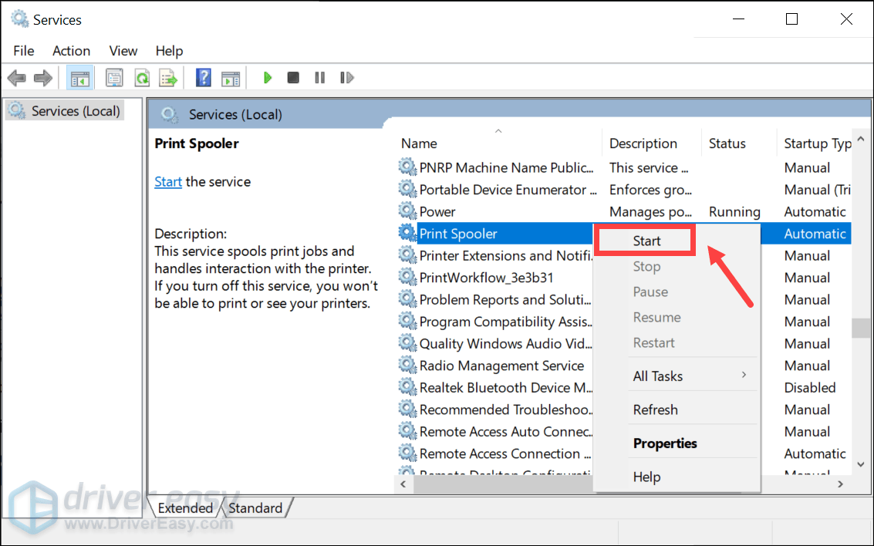Select Services (Local) in the console tree
The height and width of the screenshot is (546, 874).
coord(75,111)
